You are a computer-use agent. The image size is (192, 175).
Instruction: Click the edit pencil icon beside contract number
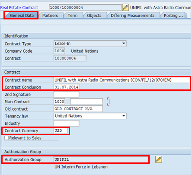tap(125, 7)
